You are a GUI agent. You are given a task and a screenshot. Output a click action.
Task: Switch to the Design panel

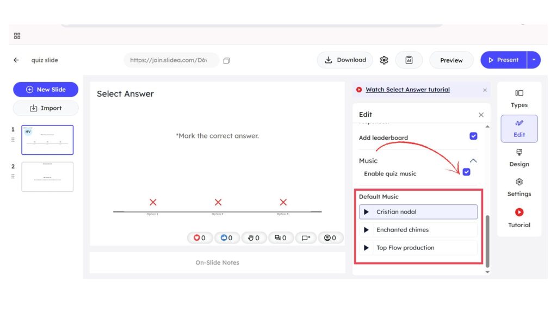click(x=519, y=159)
